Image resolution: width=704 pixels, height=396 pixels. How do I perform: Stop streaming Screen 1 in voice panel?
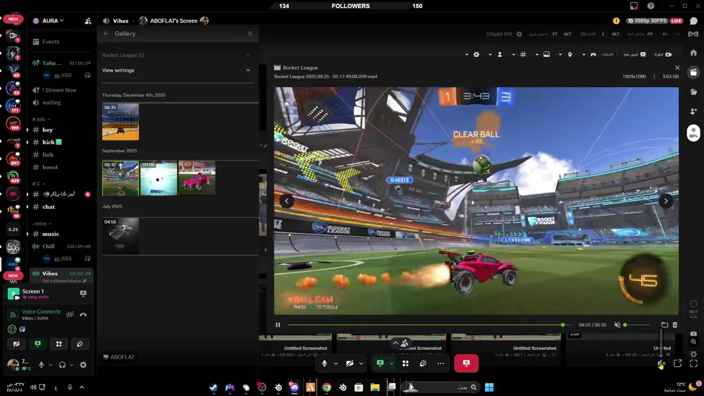point(83,293)
